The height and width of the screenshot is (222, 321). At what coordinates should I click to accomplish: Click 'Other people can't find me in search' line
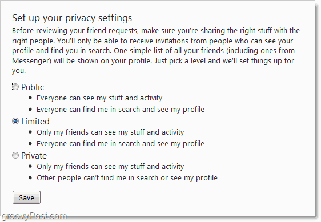tap(127, 178)
